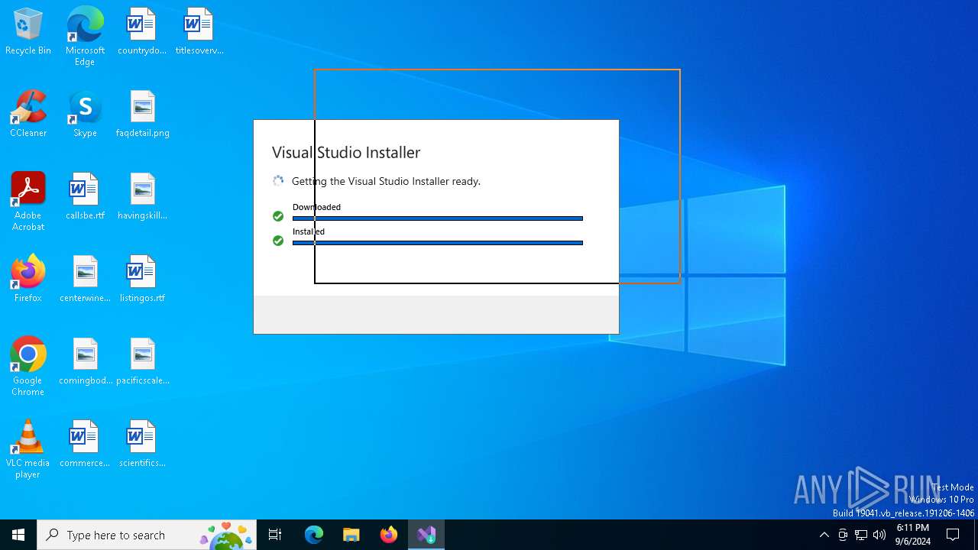
Task: Click the network tray icon
Action: (x=861, y=535)
